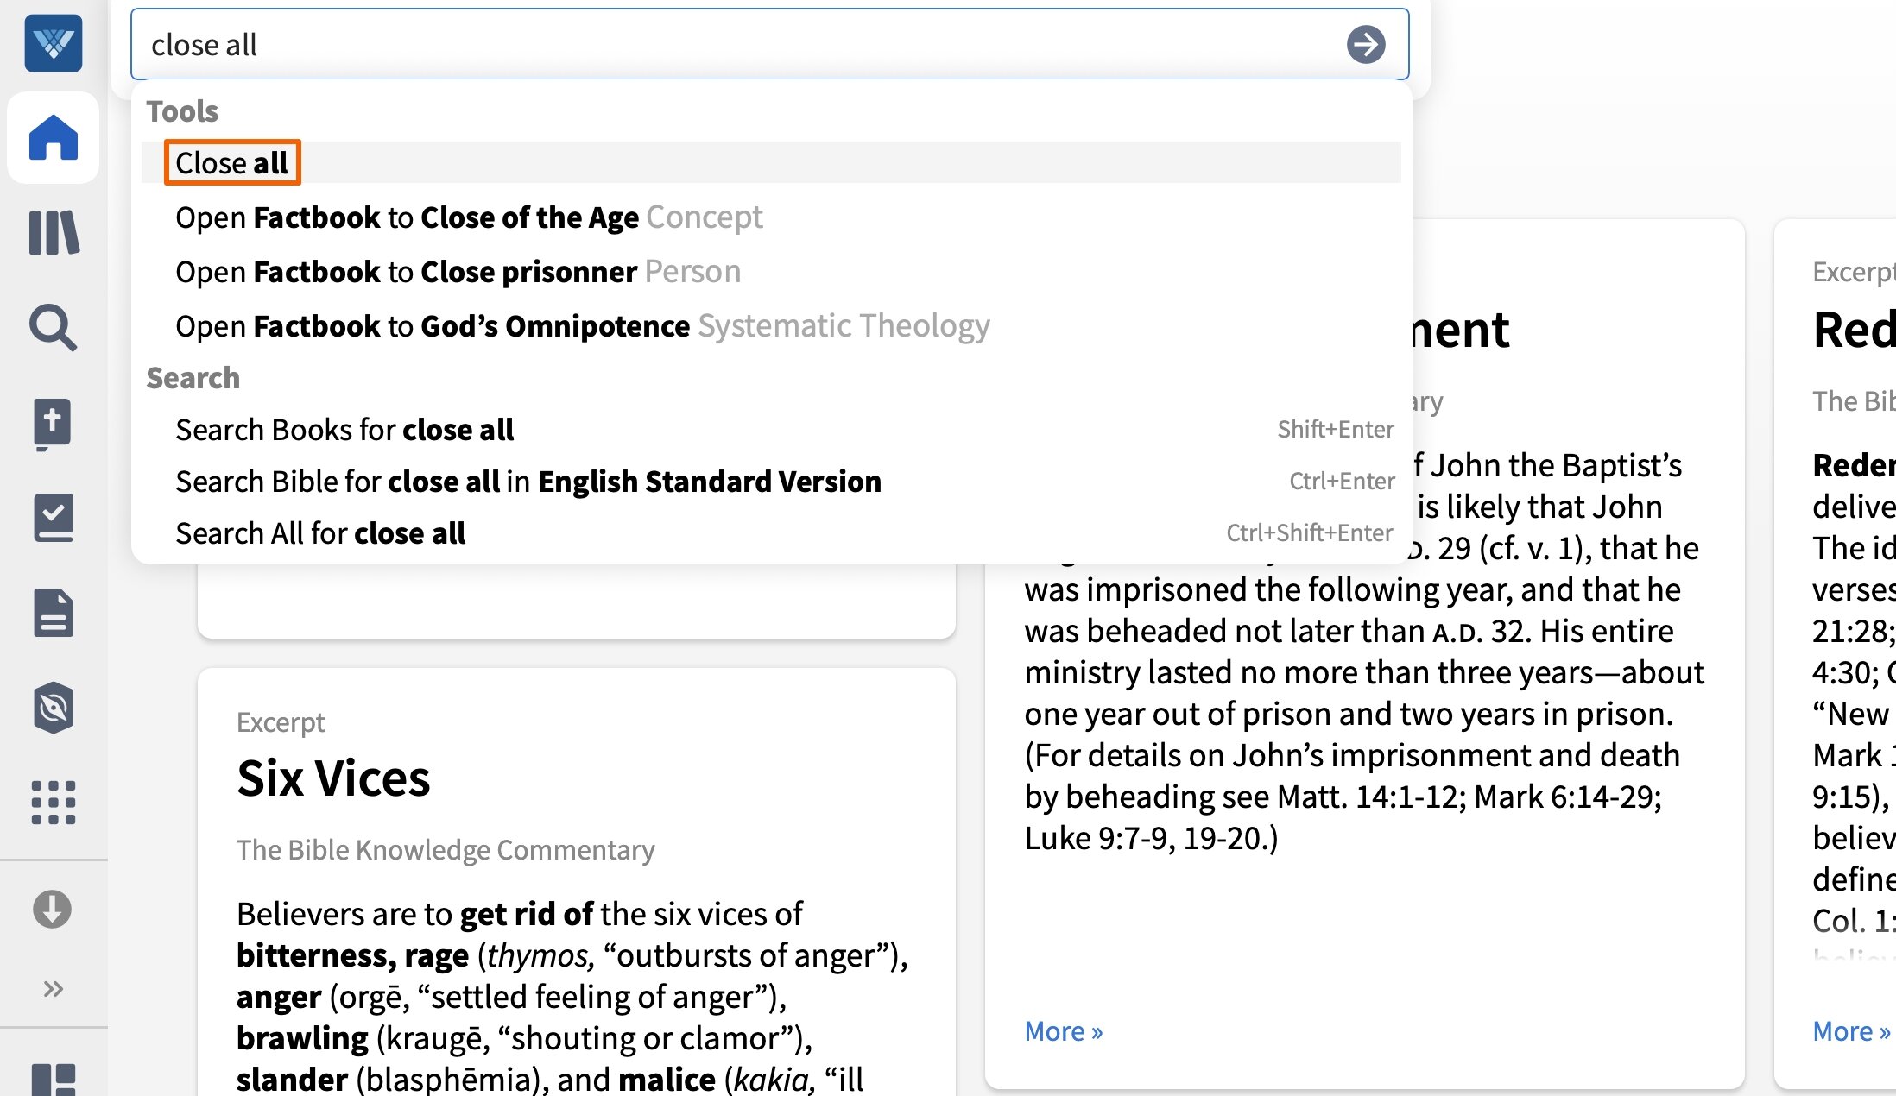Select Search Bible for close all in ESV
This screenshot has width=1896, height=1096.
[528, 482]
